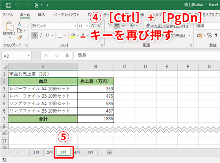Image resolution: width=220 pixels, height=163 pixels.
Task: Select column B header
Action: tap(95, 67)
